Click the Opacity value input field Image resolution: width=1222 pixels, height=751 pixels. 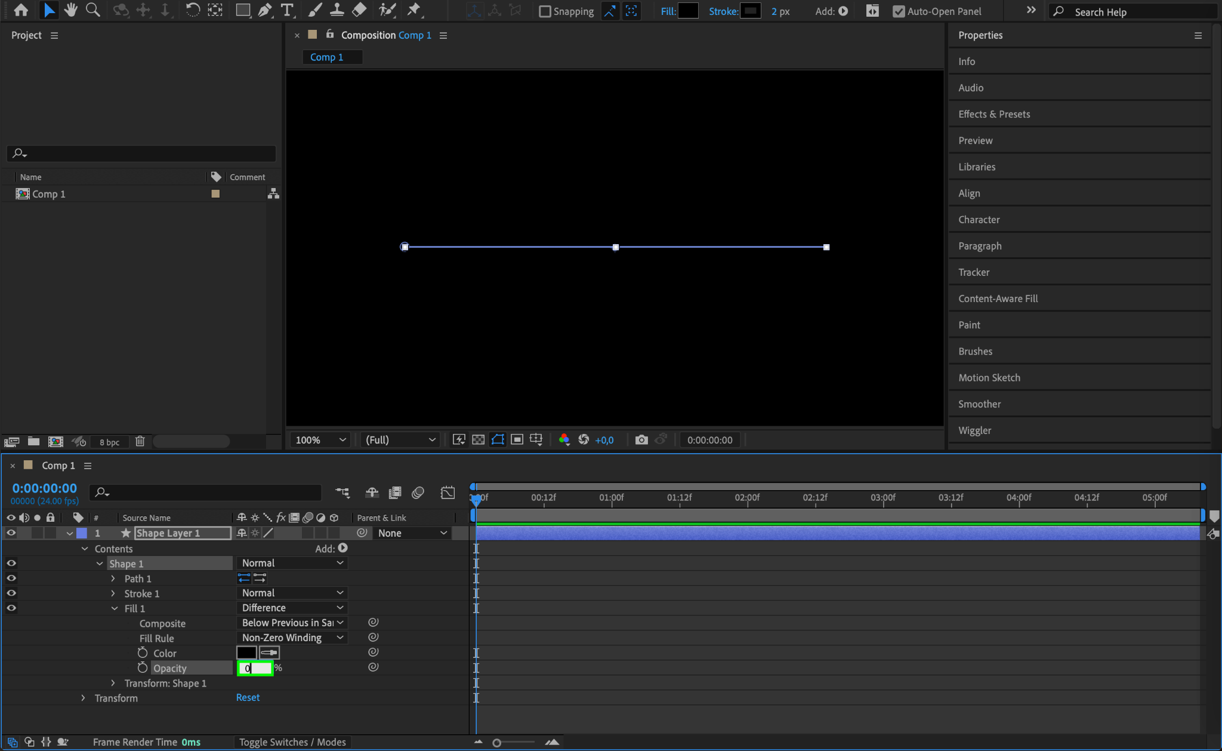pos(255,668)
